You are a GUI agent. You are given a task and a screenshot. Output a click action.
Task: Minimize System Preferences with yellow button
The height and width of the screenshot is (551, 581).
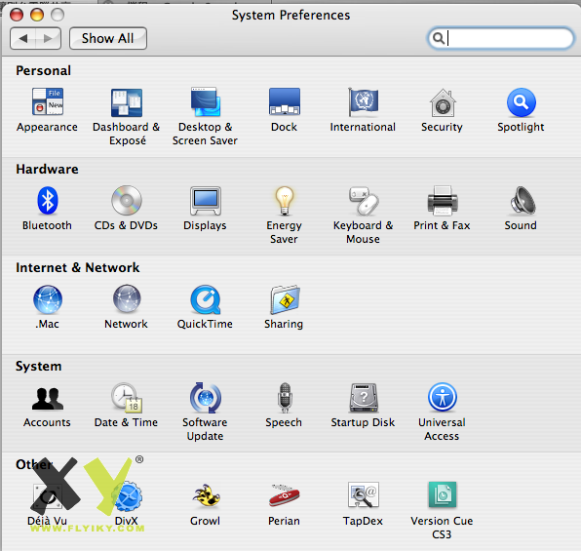pyautogui.click(x=37, y=15)
